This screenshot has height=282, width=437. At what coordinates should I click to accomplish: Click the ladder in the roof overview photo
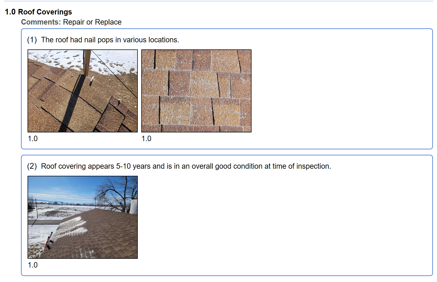(x=49, y=241)
